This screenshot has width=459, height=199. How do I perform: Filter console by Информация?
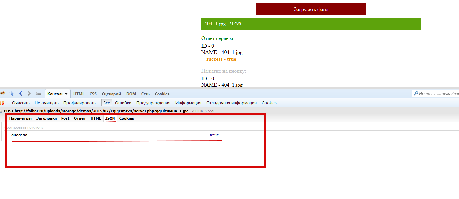point(188,103)
